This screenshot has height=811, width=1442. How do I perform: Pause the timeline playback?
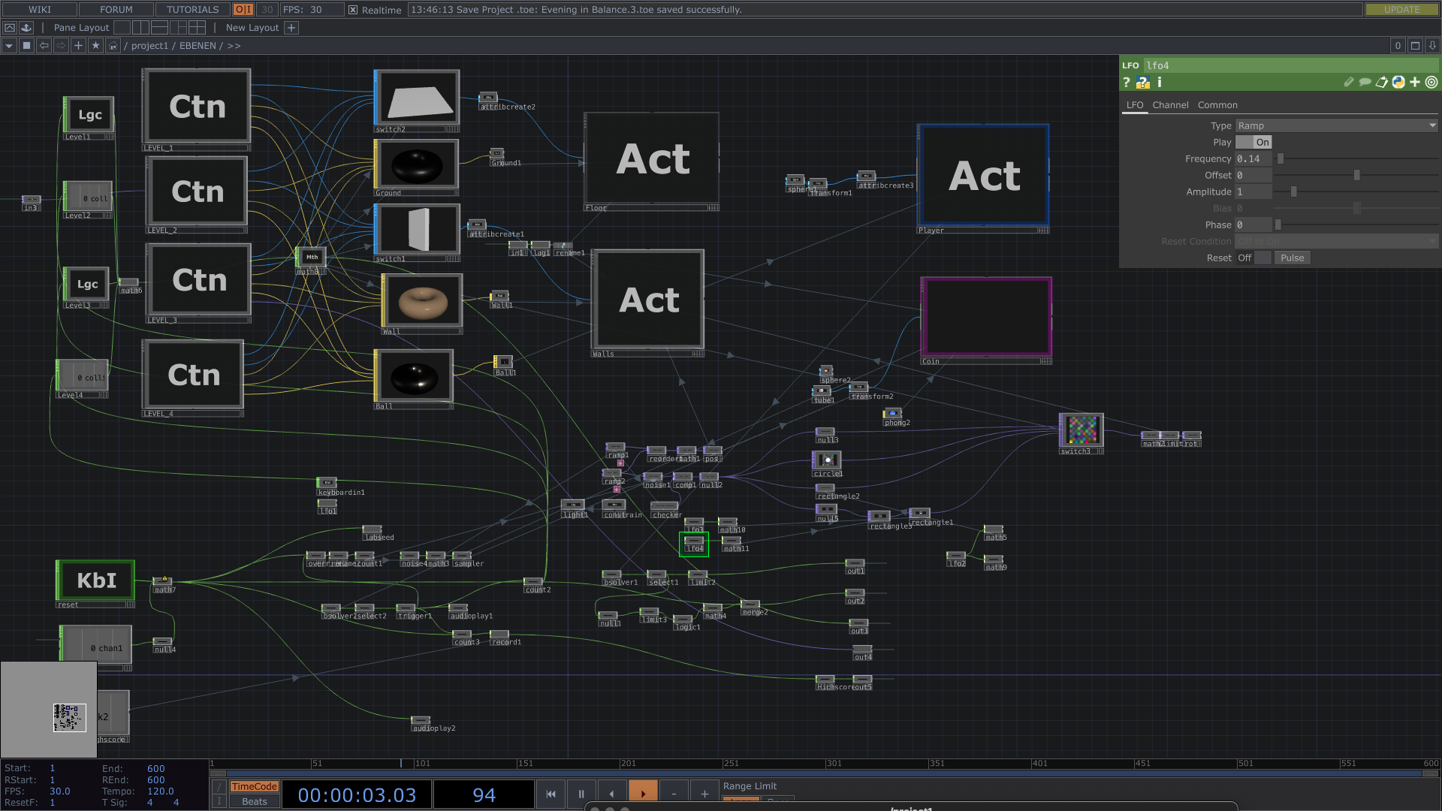coord(581,794)
